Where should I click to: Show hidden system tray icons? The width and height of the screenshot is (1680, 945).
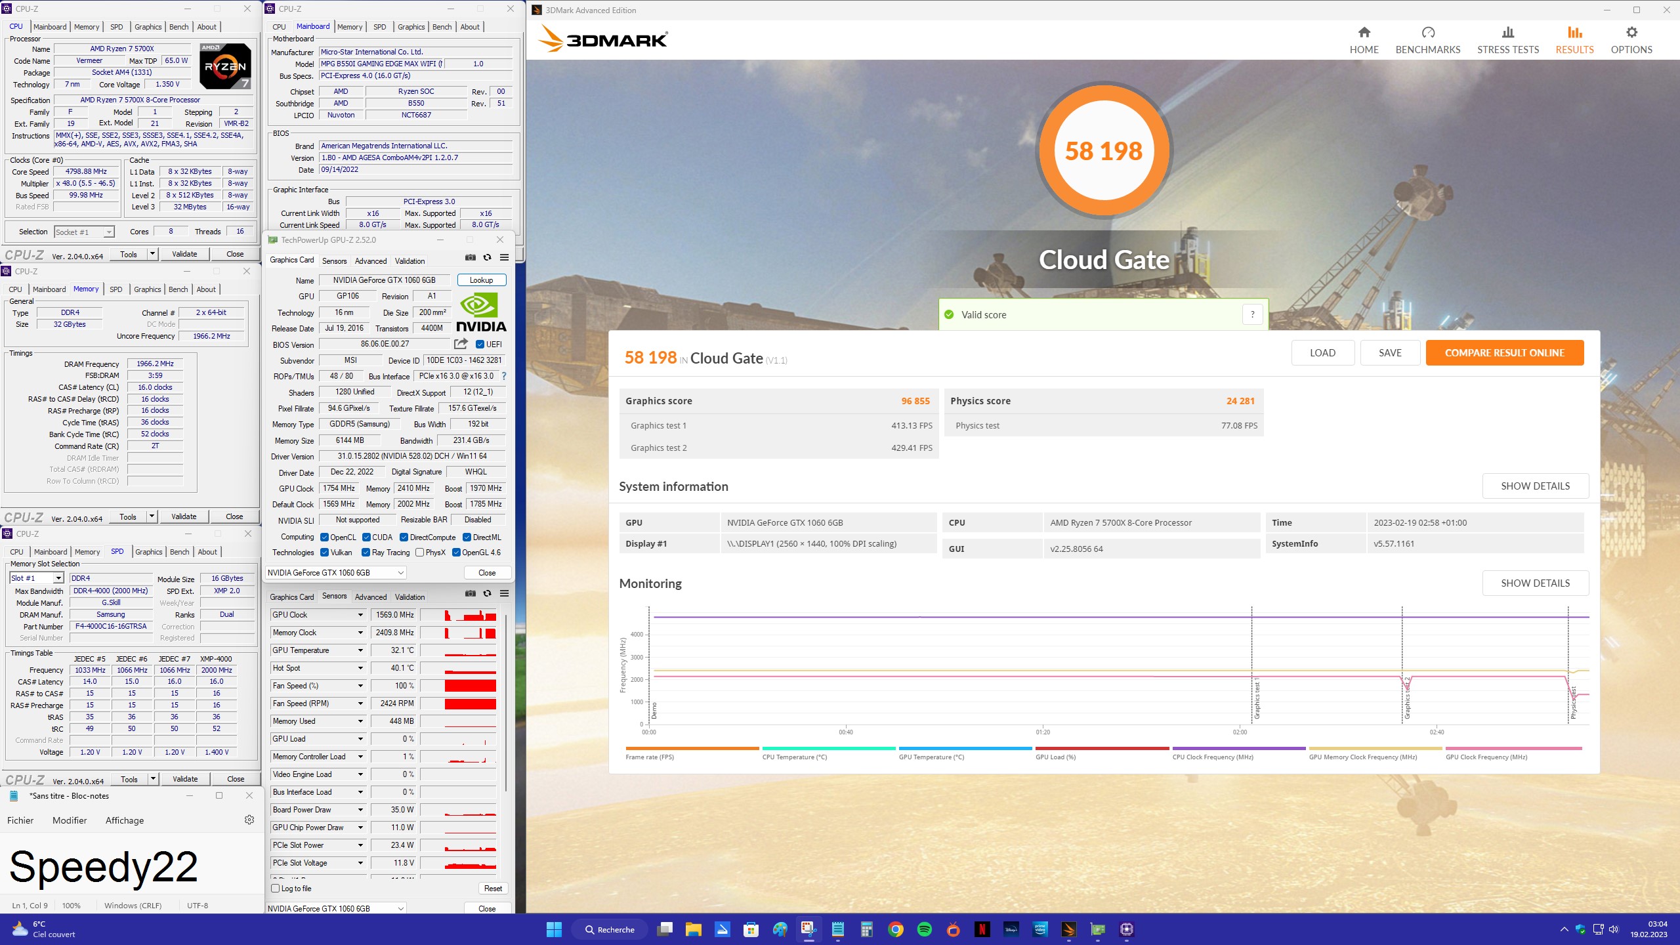tap(1564, 929)
